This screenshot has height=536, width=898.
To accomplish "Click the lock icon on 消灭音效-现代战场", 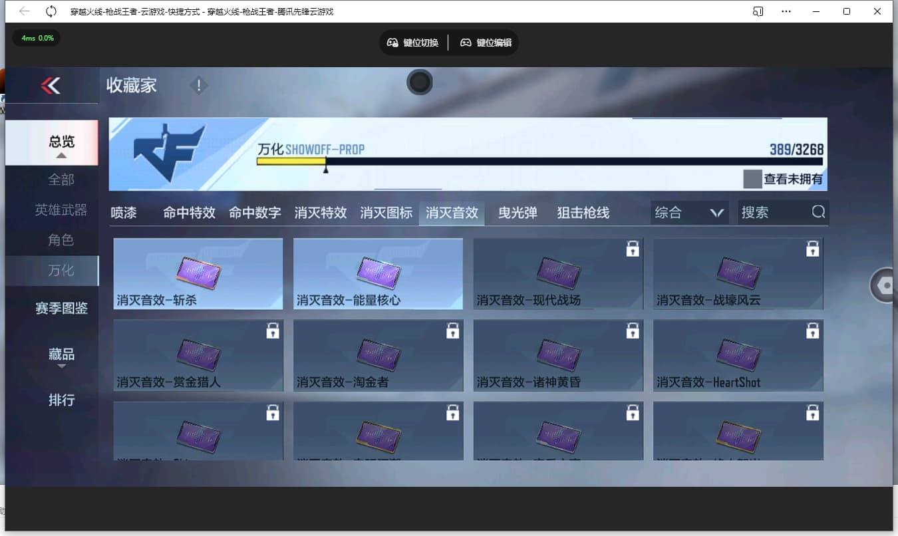I will tap(632, 248).
